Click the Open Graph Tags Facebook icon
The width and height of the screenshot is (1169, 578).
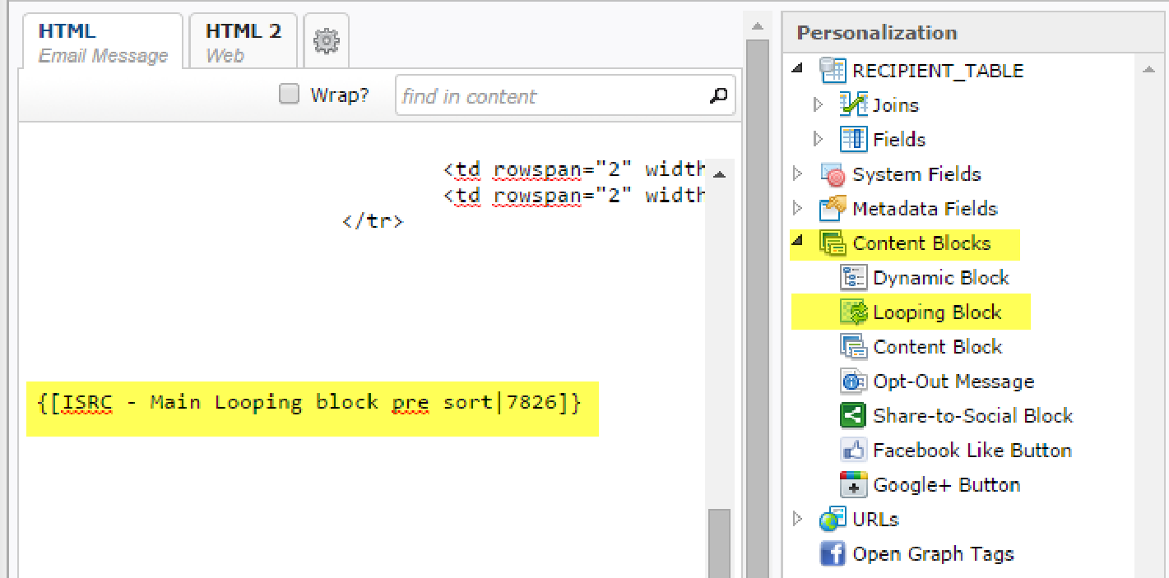click(833, 555)
